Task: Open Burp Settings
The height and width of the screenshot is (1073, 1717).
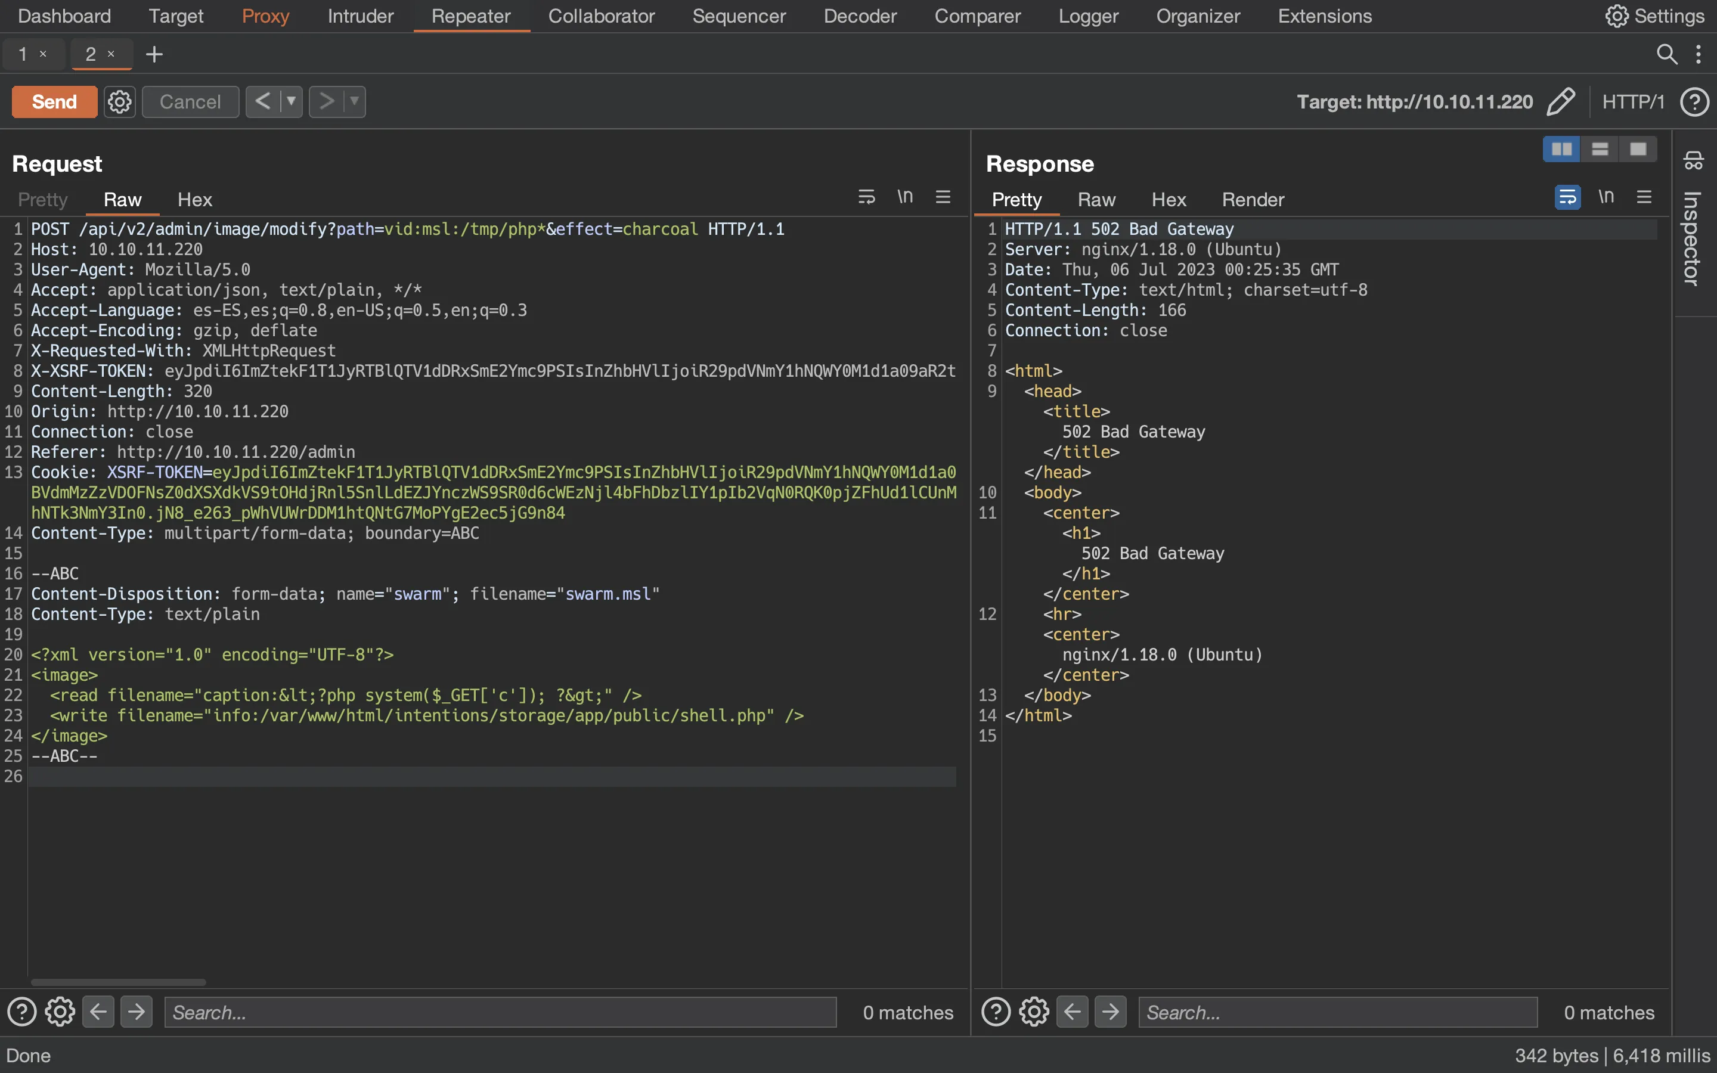Action: (x=1654, y=15)
